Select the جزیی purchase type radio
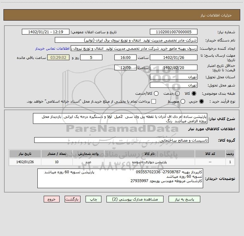244x236 pixels. click(201, 101)
